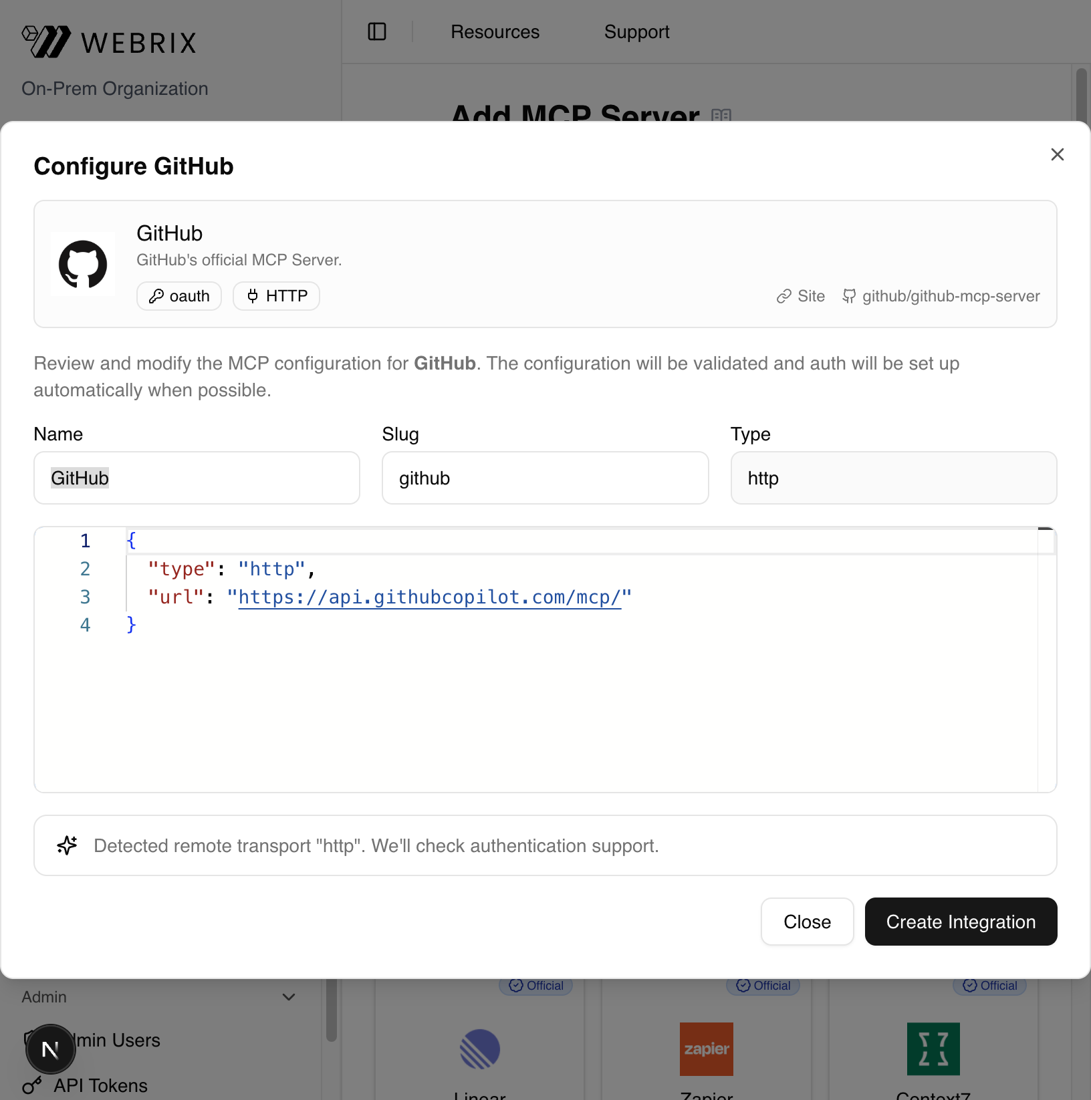The height and width of the screenshot is (1100, 1091).
Task: Click the detected remote transport notice text
Action: [x=376, y=845]
